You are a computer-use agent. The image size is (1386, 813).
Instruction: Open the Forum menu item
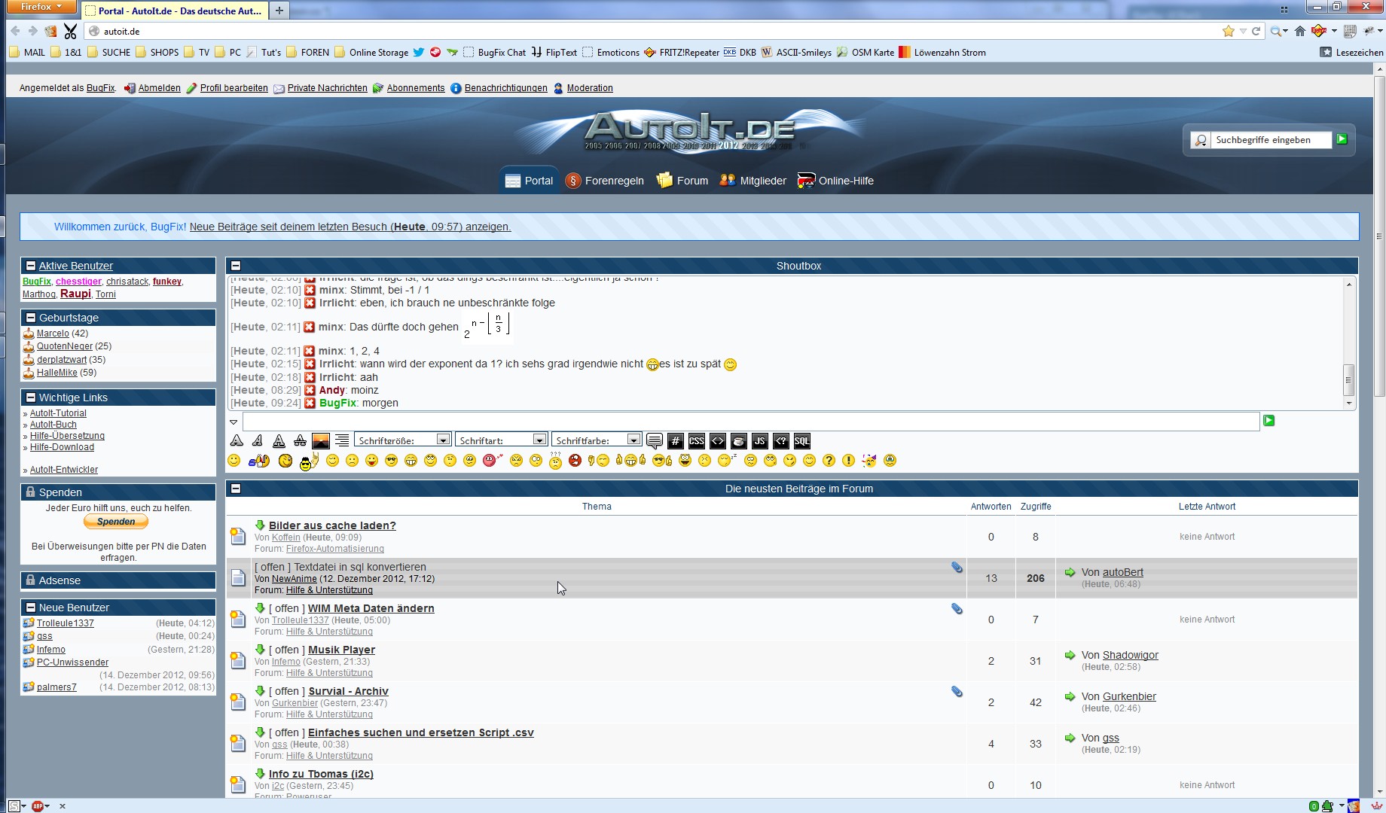point(682,181)
